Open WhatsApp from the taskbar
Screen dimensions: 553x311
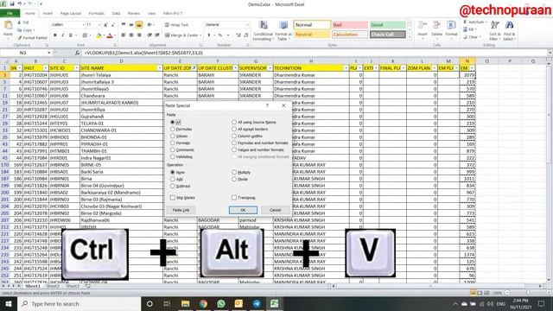pos(221,303)
